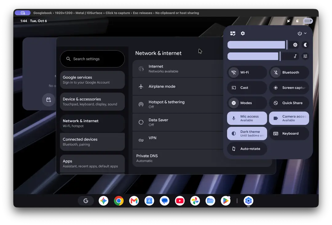The height and width of the screenshot is (225, 332).
Task: Select Network & internet in sidebar
Action: point(92,123)
